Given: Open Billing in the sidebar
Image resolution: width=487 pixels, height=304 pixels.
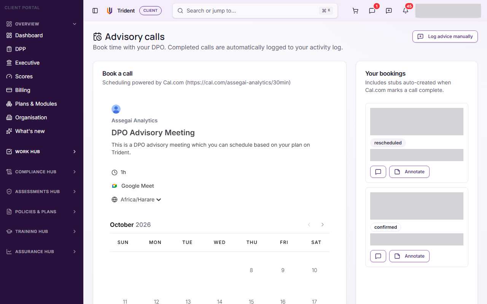Looking at the screenshot, I should (41, 90).
